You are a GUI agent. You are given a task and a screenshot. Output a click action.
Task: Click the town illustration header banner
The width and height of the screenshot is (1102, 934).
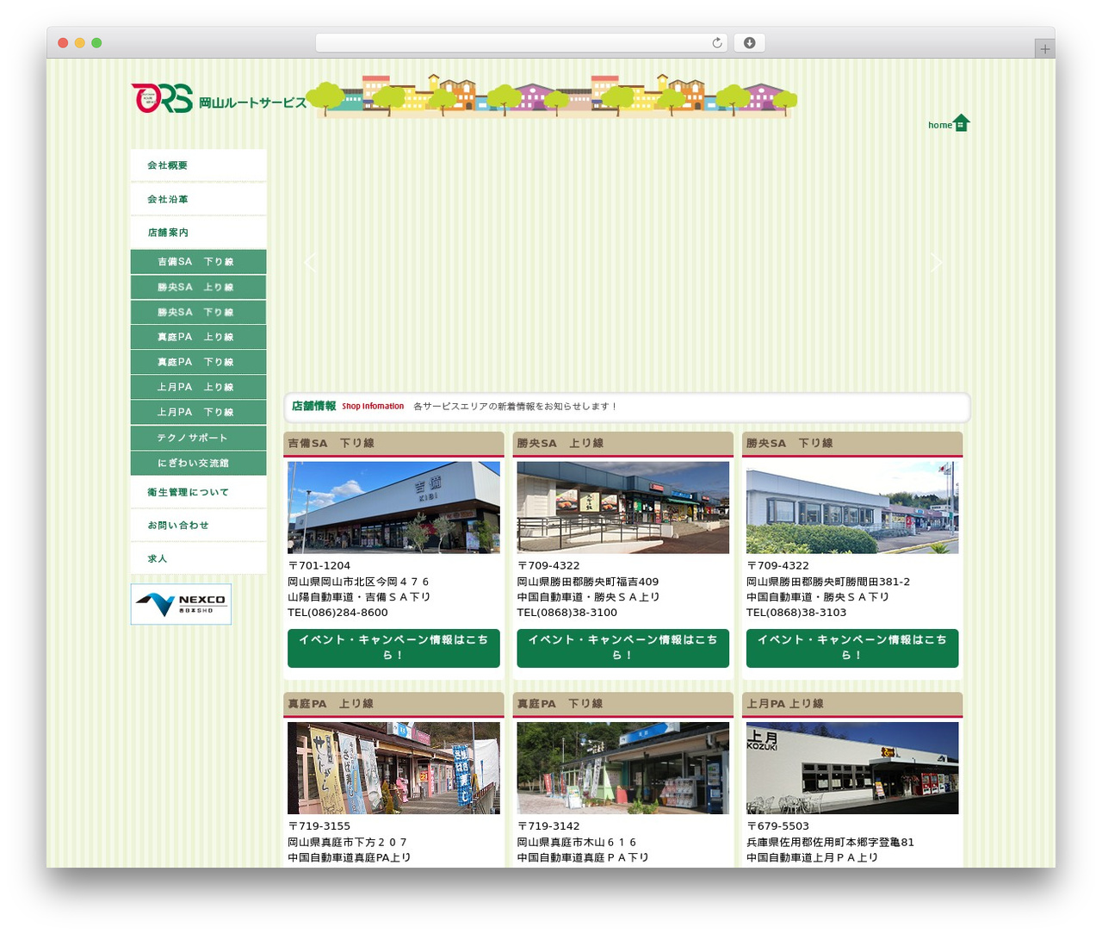(x=552, y=95)
